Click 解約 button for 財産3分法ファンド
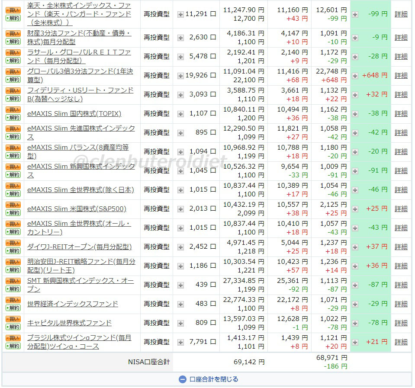 pos(13,41)
